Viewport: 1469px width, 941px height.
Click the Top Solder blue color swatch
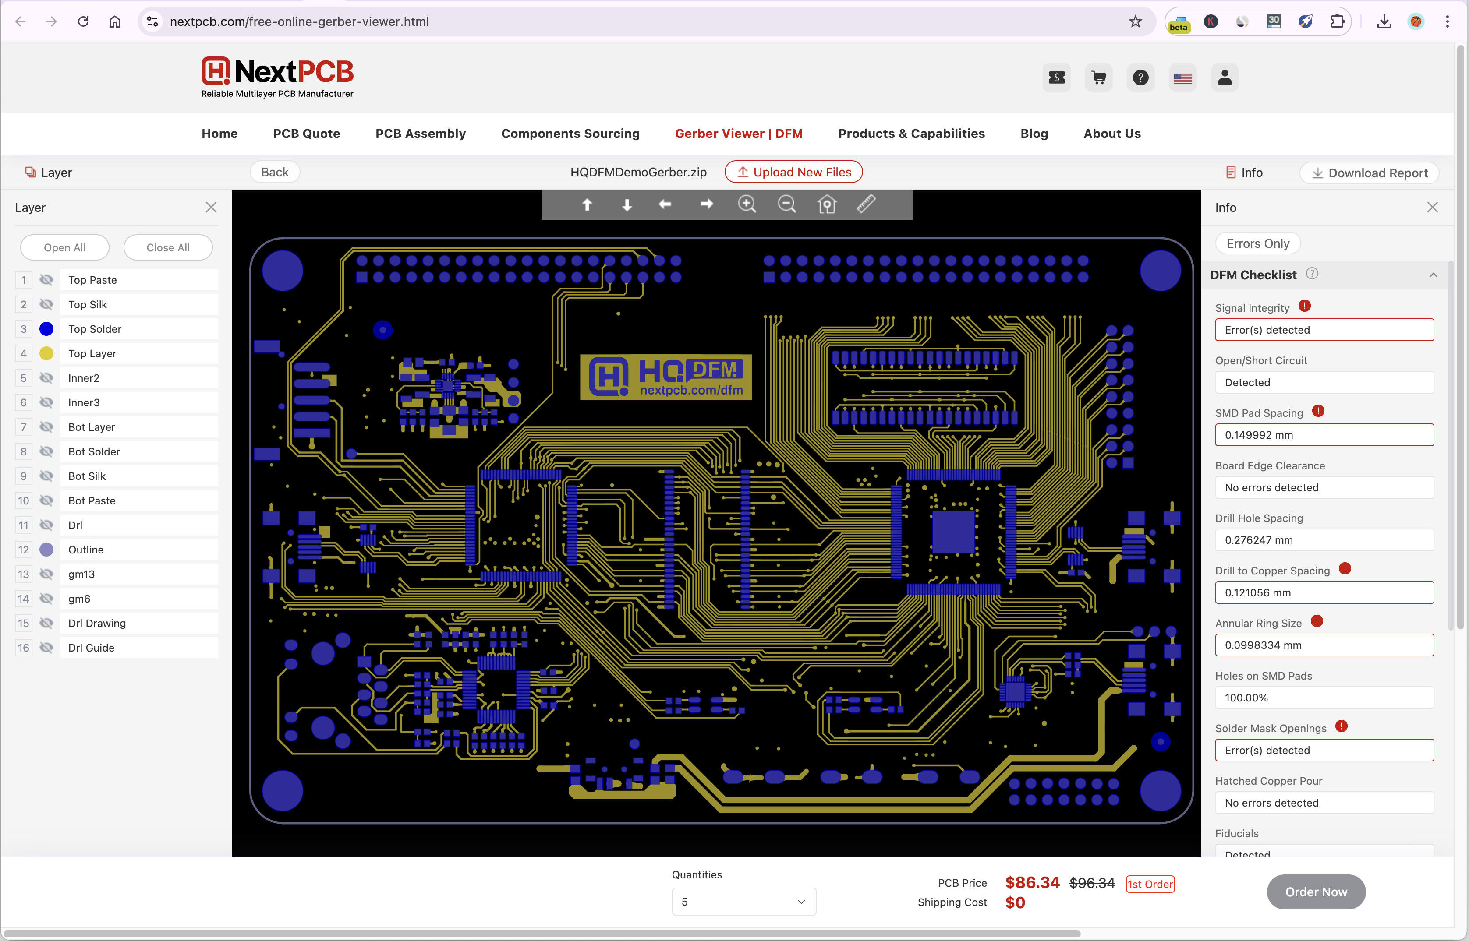[x=46, y=329]
